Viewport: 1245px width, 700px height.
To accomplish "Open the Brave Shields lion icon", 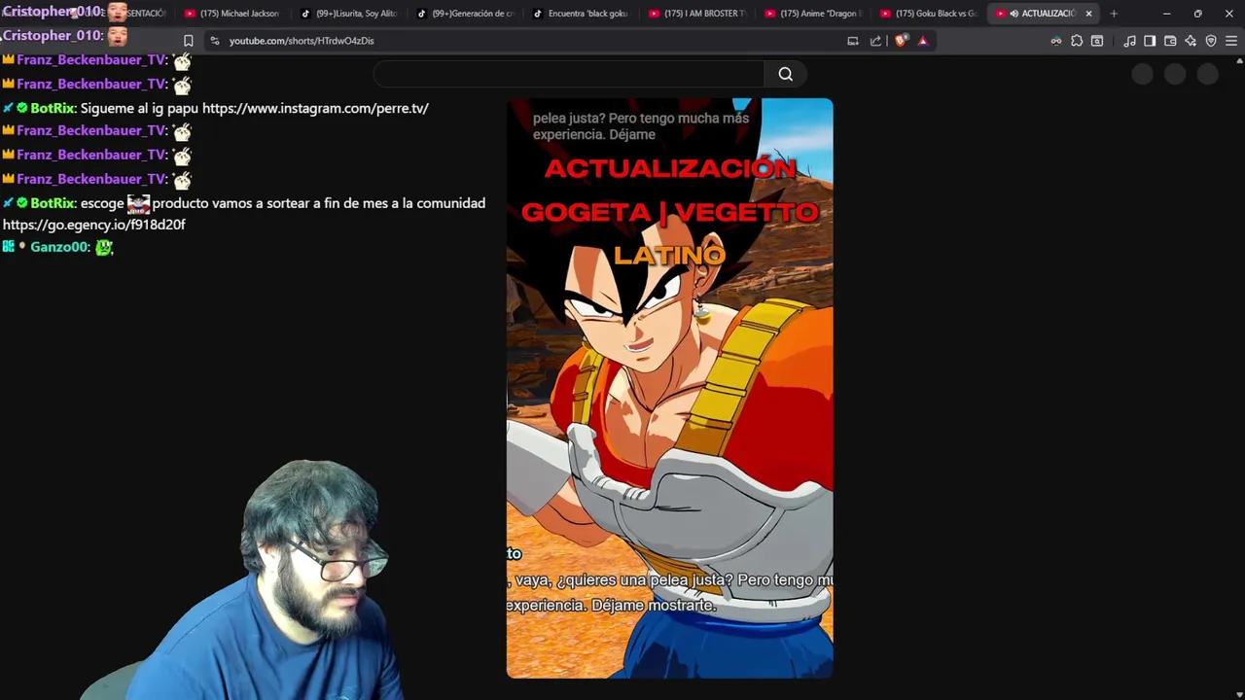I will [901, 41].
